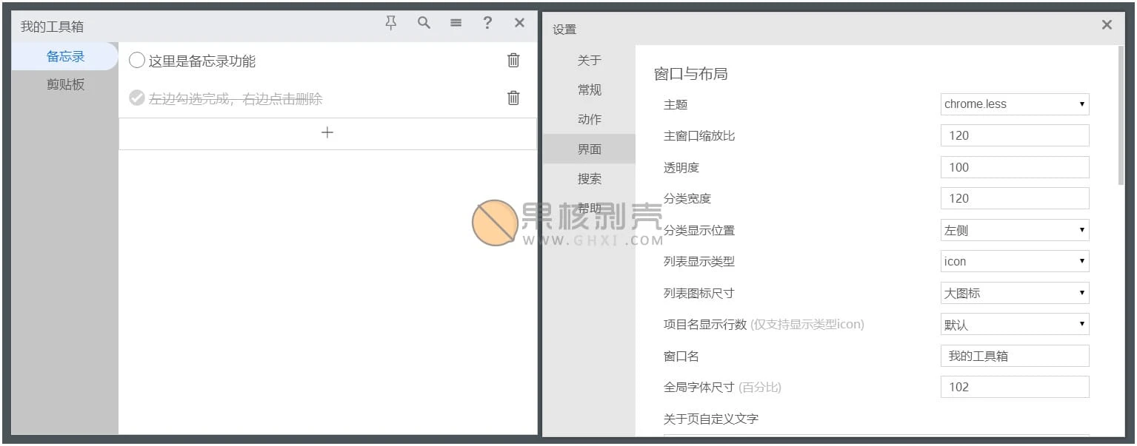Open the 分类显示位置 dropdown set to 左侧
The image size is (1137, 446).
[x=1014, y=229]
